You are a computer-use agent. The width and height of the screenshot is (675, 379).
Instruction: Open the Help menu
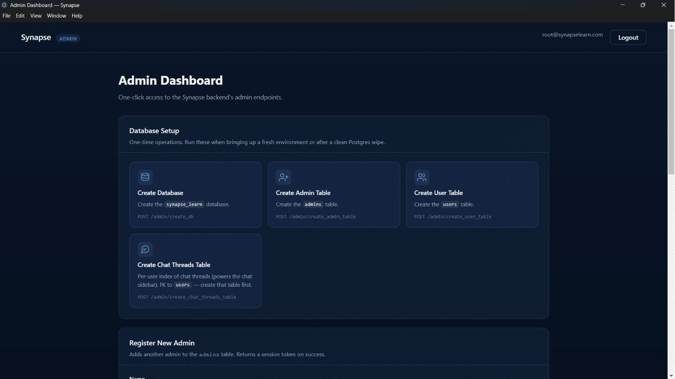77,16
